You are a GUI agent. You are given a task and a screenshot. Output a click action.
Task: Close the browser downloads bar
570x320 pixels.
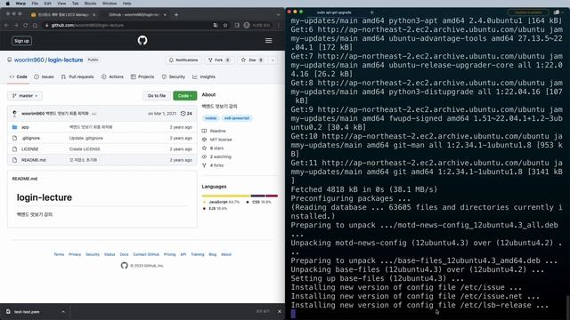tap(280, 311)
